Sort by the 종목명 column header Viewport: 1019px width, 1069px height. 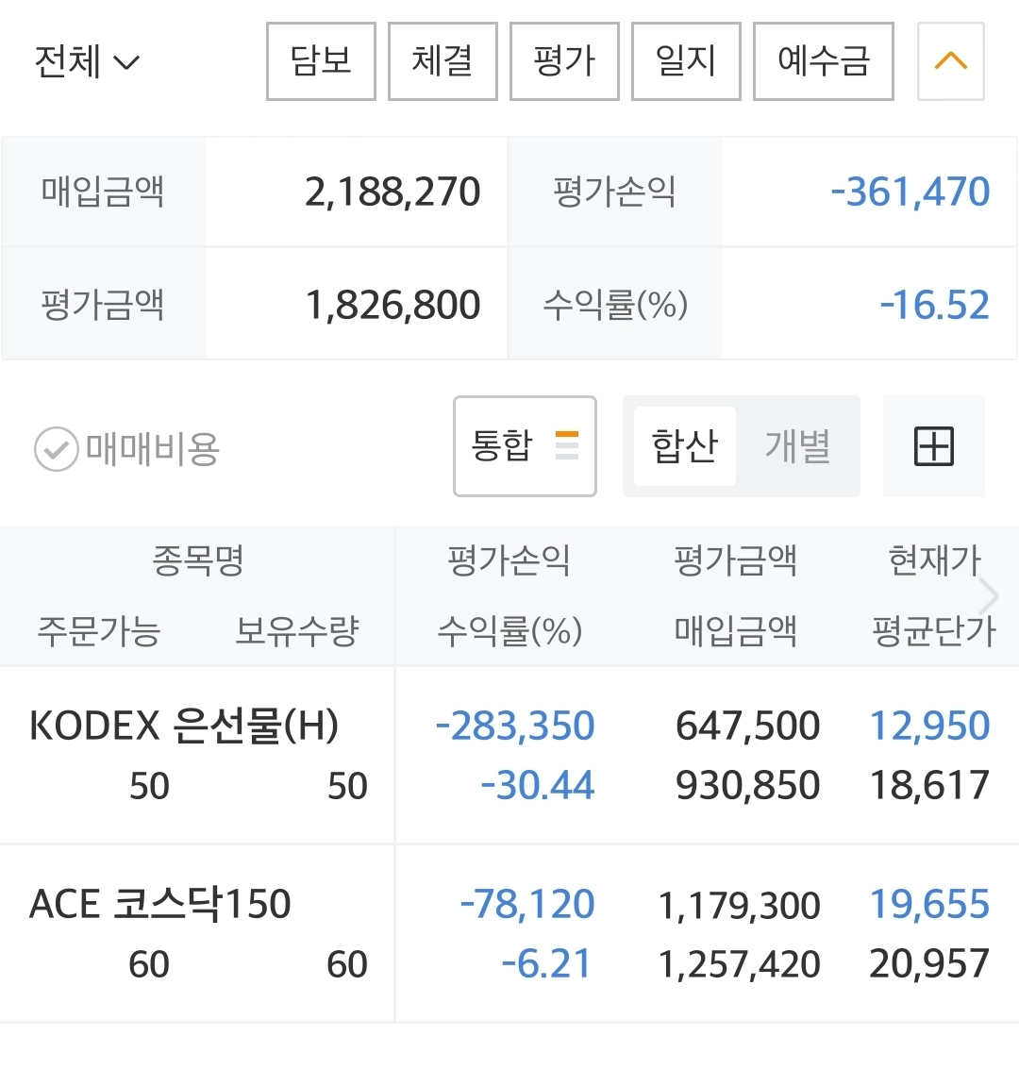tap(197, 561)
